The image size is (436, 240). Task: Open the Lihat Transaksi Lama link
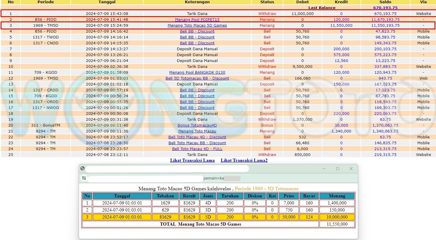(192, 160)
